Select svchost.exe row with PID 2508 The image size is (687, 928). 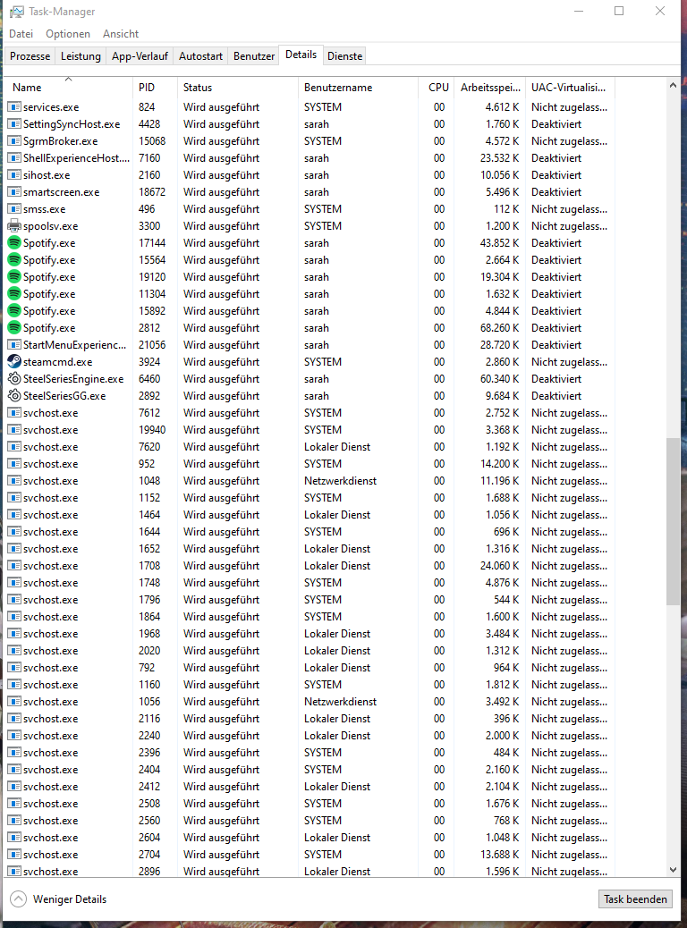click(x=310, y=804)
